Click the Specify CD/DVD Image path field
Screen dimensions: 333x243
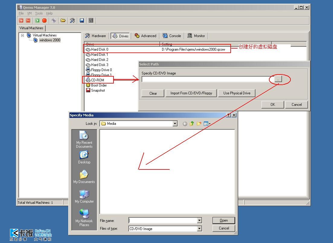pyautogui.click(x=207, y=79)
